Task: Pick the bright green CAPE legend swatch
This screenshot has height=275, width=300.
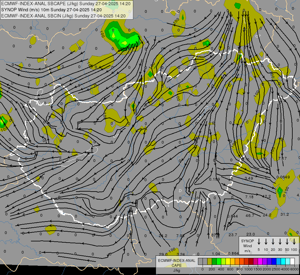Action: coord(219,261)
